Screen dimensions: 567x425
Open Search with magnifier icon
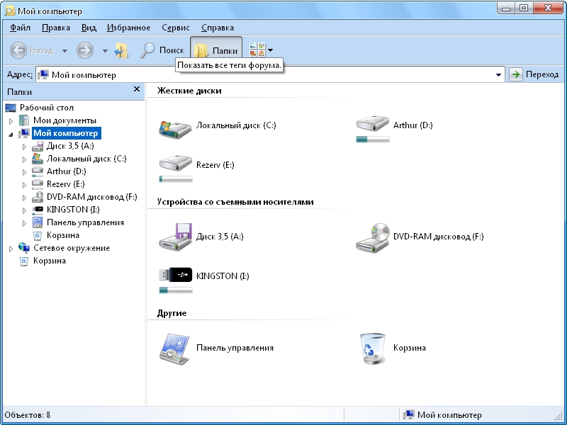[162, 50]
